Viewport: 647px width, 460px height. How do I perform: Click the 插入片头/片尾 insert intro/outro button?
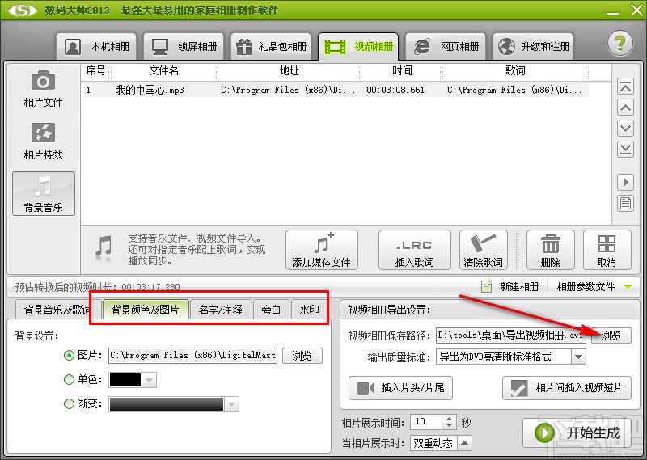pos(400,388)
